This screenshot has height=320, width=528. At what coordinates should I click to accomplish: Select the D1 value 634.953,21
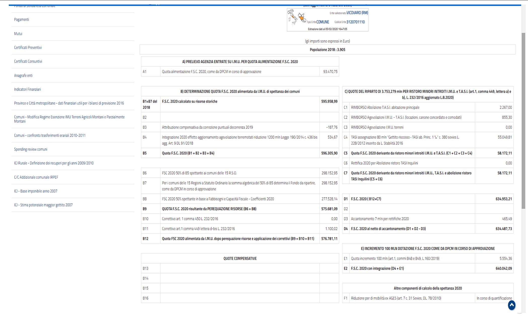504,199
